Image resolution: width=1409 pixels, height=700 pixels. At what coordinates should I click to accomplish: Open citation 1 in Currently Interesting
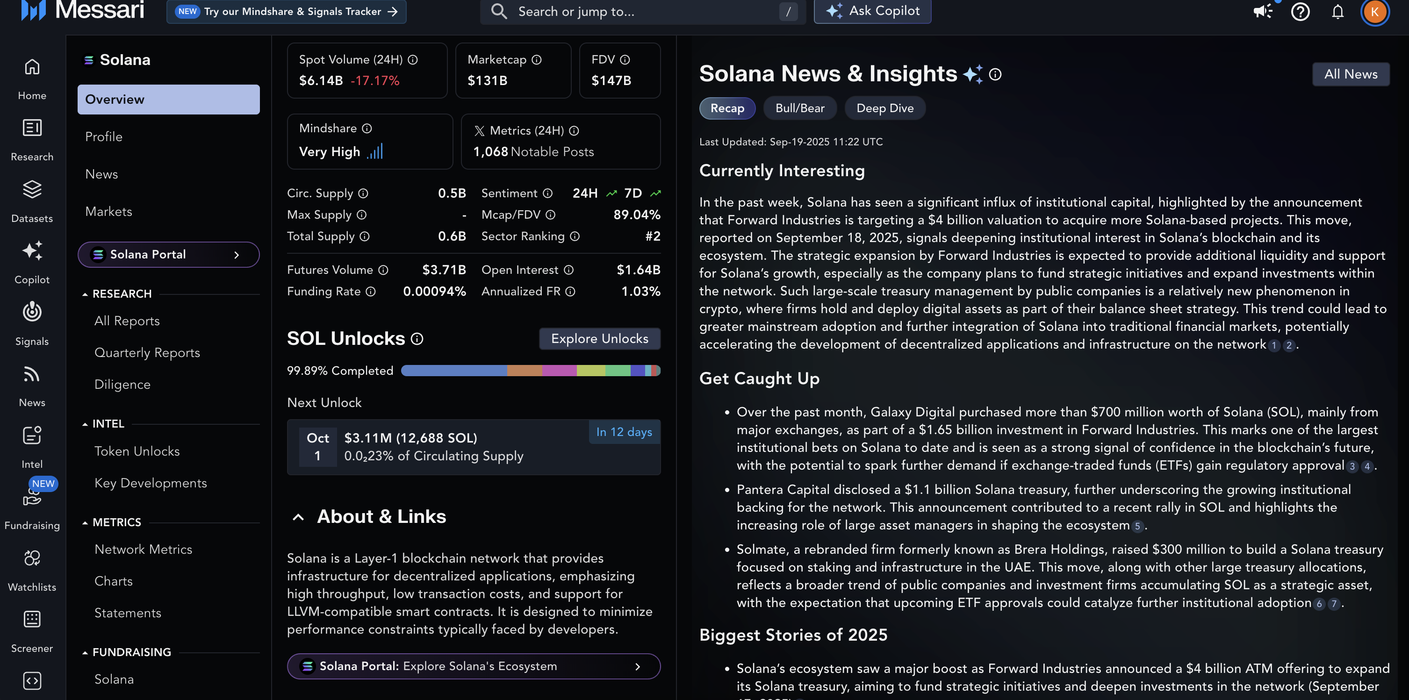point(1274,346)
